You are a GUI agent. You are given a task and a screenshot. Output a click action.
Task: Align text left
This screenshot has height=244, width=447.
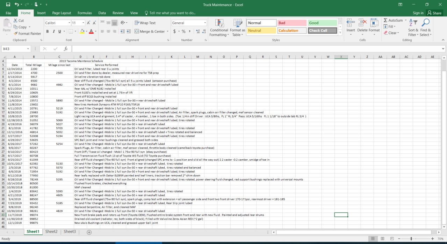(102, 31)
